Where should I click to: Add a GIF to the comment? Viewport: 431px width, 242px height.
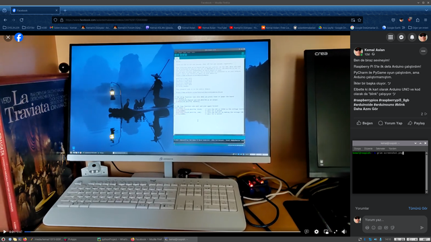coord(386,228)
